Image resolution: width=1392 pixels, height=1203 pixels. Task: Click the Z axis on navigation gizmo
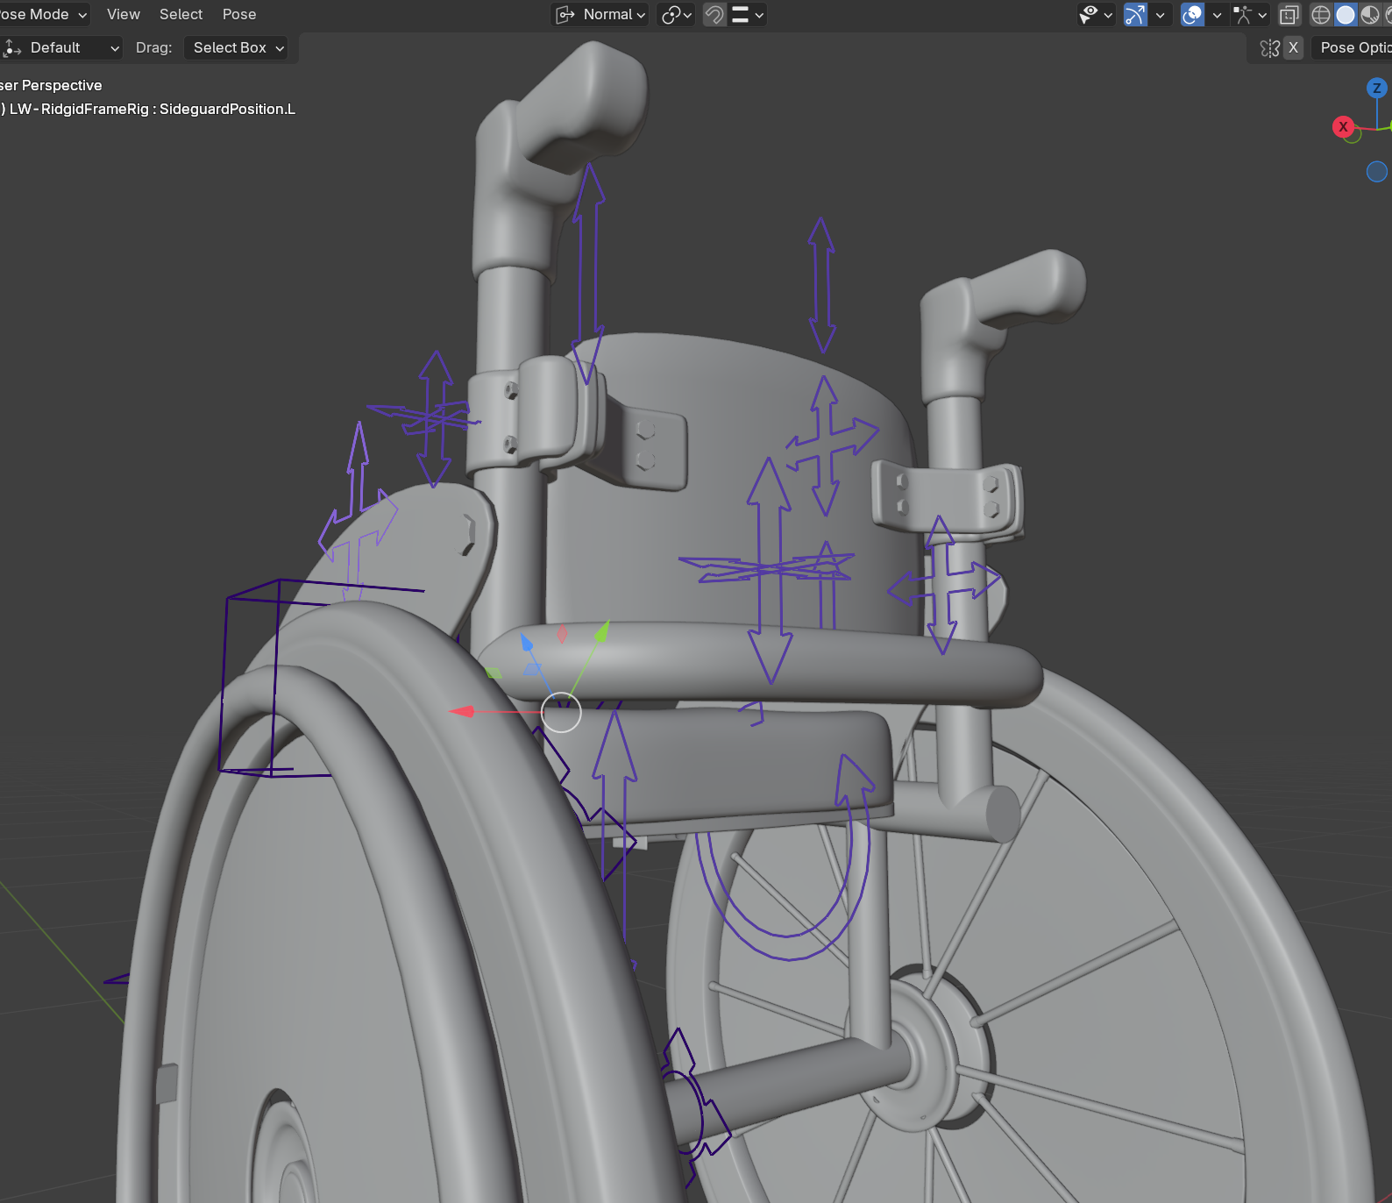tap(1376, 88)
